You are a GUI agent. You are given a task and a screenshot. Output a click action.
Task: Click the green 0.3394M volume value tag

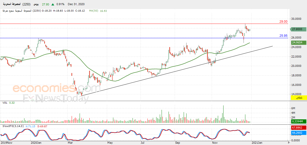(298, 122)
